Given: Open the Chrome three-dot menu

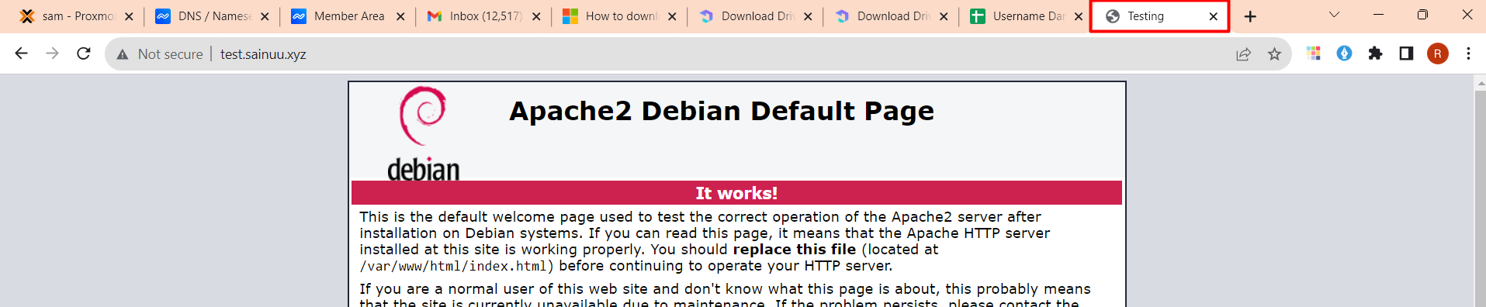Looking at the screenshot, I should 1468,53.
